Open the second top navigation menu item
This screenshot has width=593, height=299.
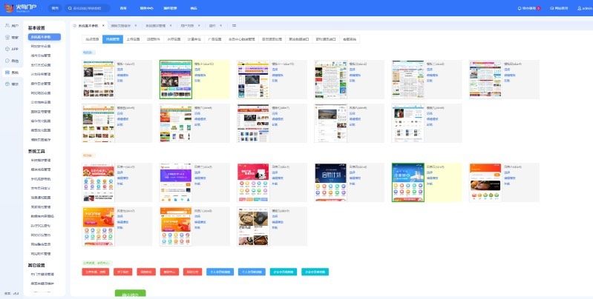click(147, 8)
